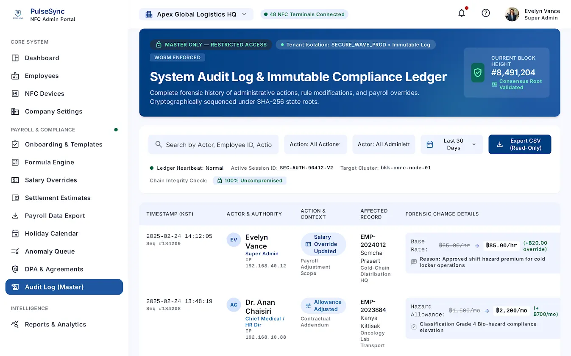This screenshot has width=571, height=356.
Task: Click the WORM ENFORCED badge
Action: coord(177,58)
